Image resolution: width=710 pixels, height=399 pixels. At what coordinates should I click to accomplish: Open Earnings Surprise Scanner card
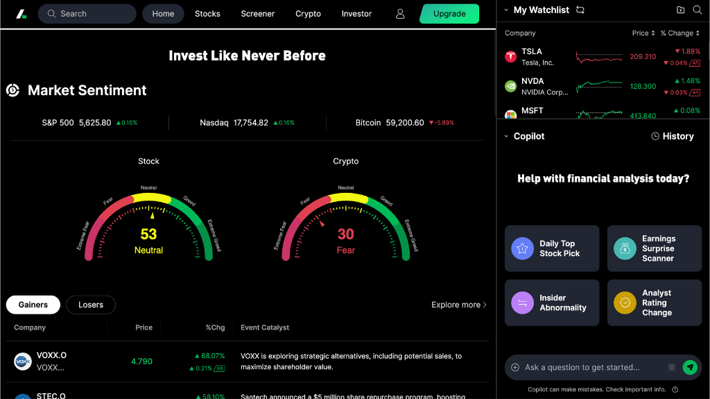(x=655, y=248)
